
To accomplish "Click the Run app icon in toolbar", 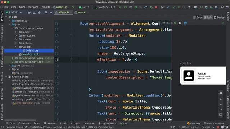I will point(120,7).
